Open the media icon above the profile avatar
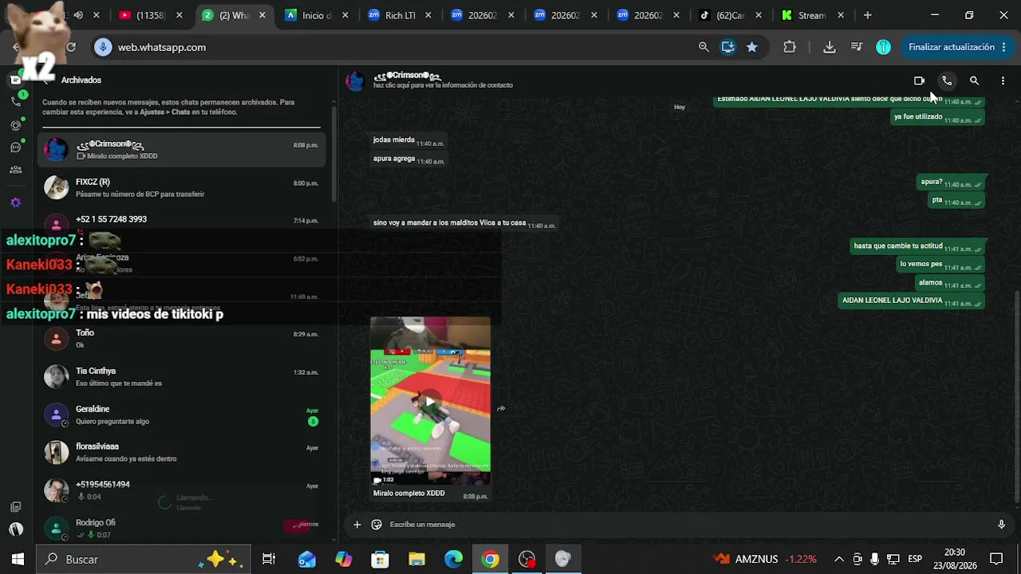This screenshot has height=574, width=1021. tap(16, 507)
